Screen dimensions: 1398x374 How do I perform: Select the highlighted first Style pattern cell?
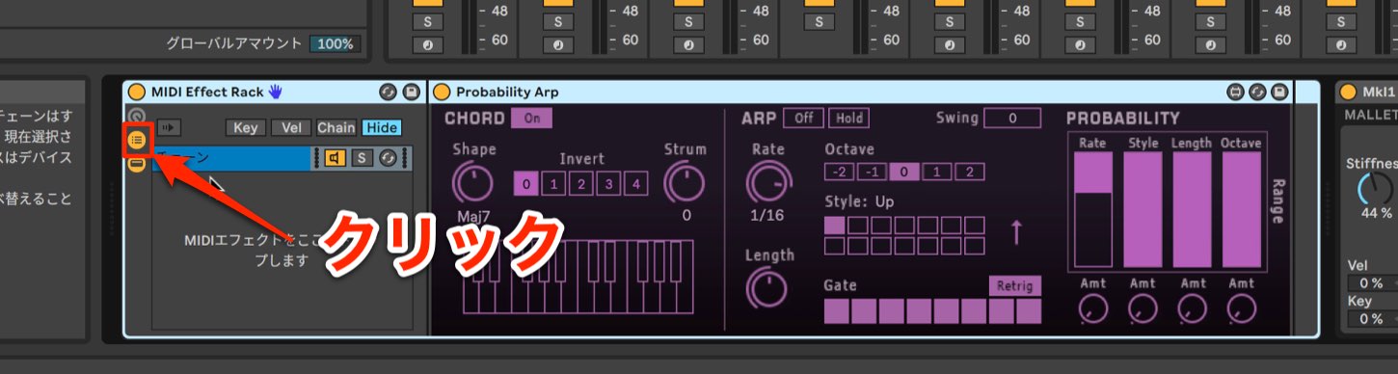(x=835, y=225)
